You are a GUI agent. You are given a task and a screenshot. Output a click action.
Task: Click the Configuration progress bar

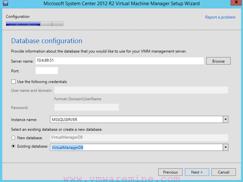pyautogui.click(x=34, y=24)
